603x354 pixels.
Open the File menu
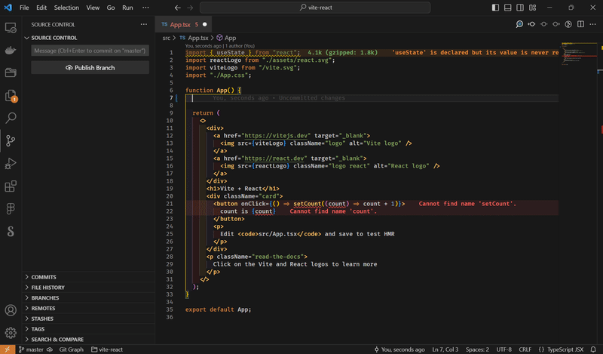pos(24,8)
